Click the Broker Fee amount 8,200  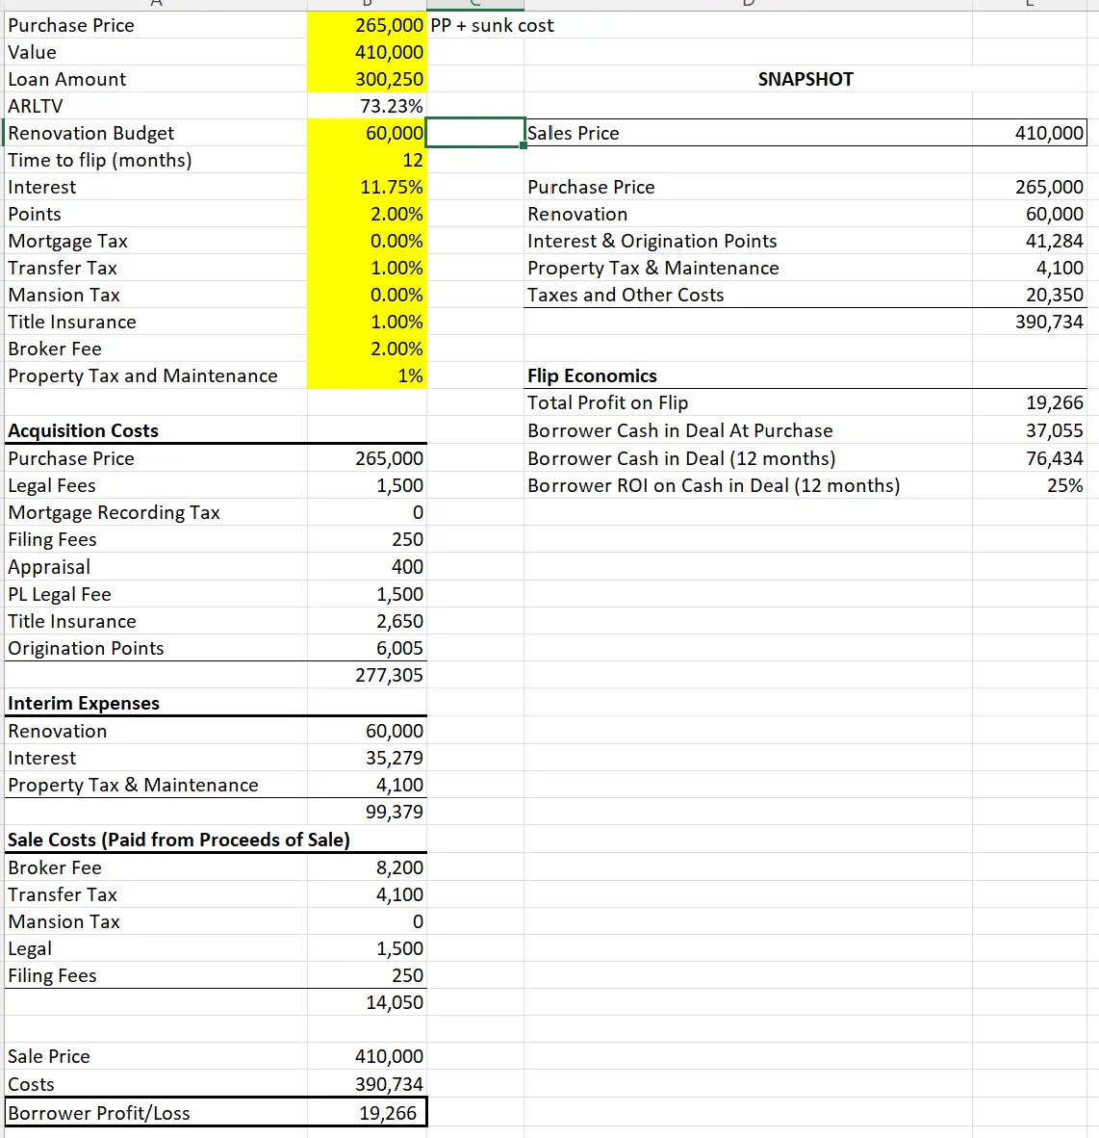(x=367, y=867)
